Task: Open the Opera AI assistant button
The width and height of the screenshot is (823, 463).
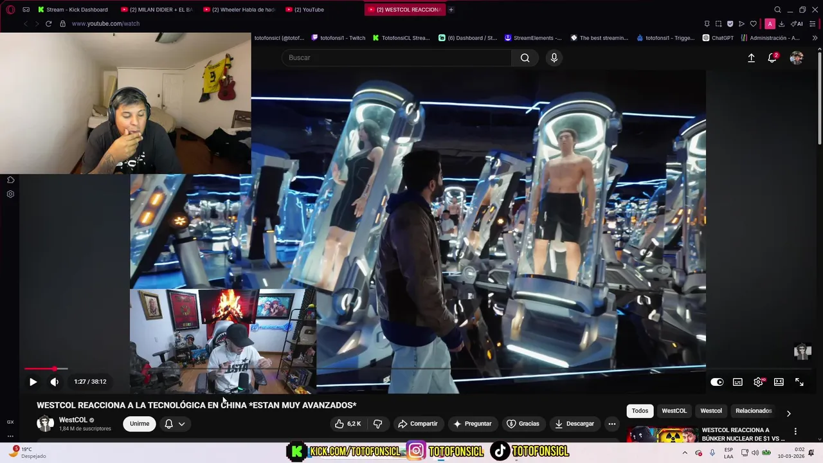Action: point(797,24)
